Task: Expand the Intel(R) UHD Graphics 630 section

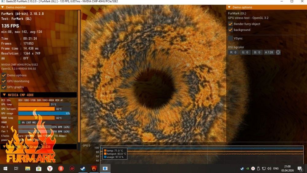Action: [4, 147]
